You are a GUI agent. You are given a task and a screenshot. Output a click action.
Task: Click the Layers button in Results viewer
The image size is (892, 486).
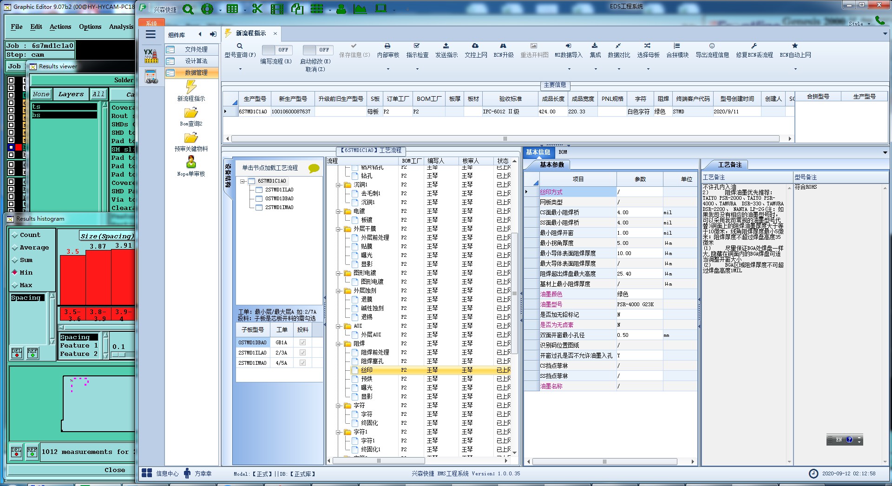tap(71, 94)
